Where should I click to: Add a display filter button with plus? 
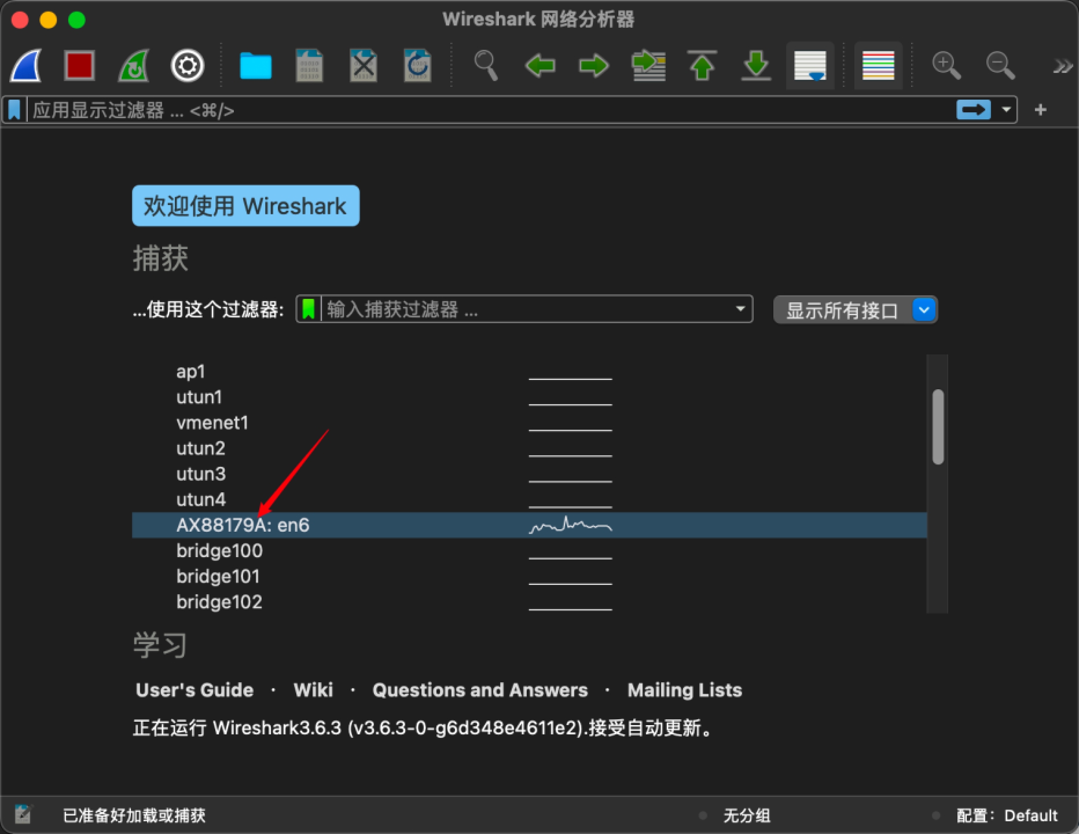click(1040, 109)
